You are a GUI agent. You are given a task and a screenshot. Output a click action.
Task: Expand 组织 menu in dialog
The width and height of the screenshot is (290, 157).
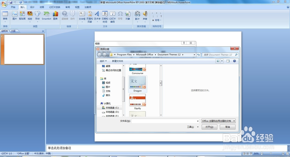point(103,61)
